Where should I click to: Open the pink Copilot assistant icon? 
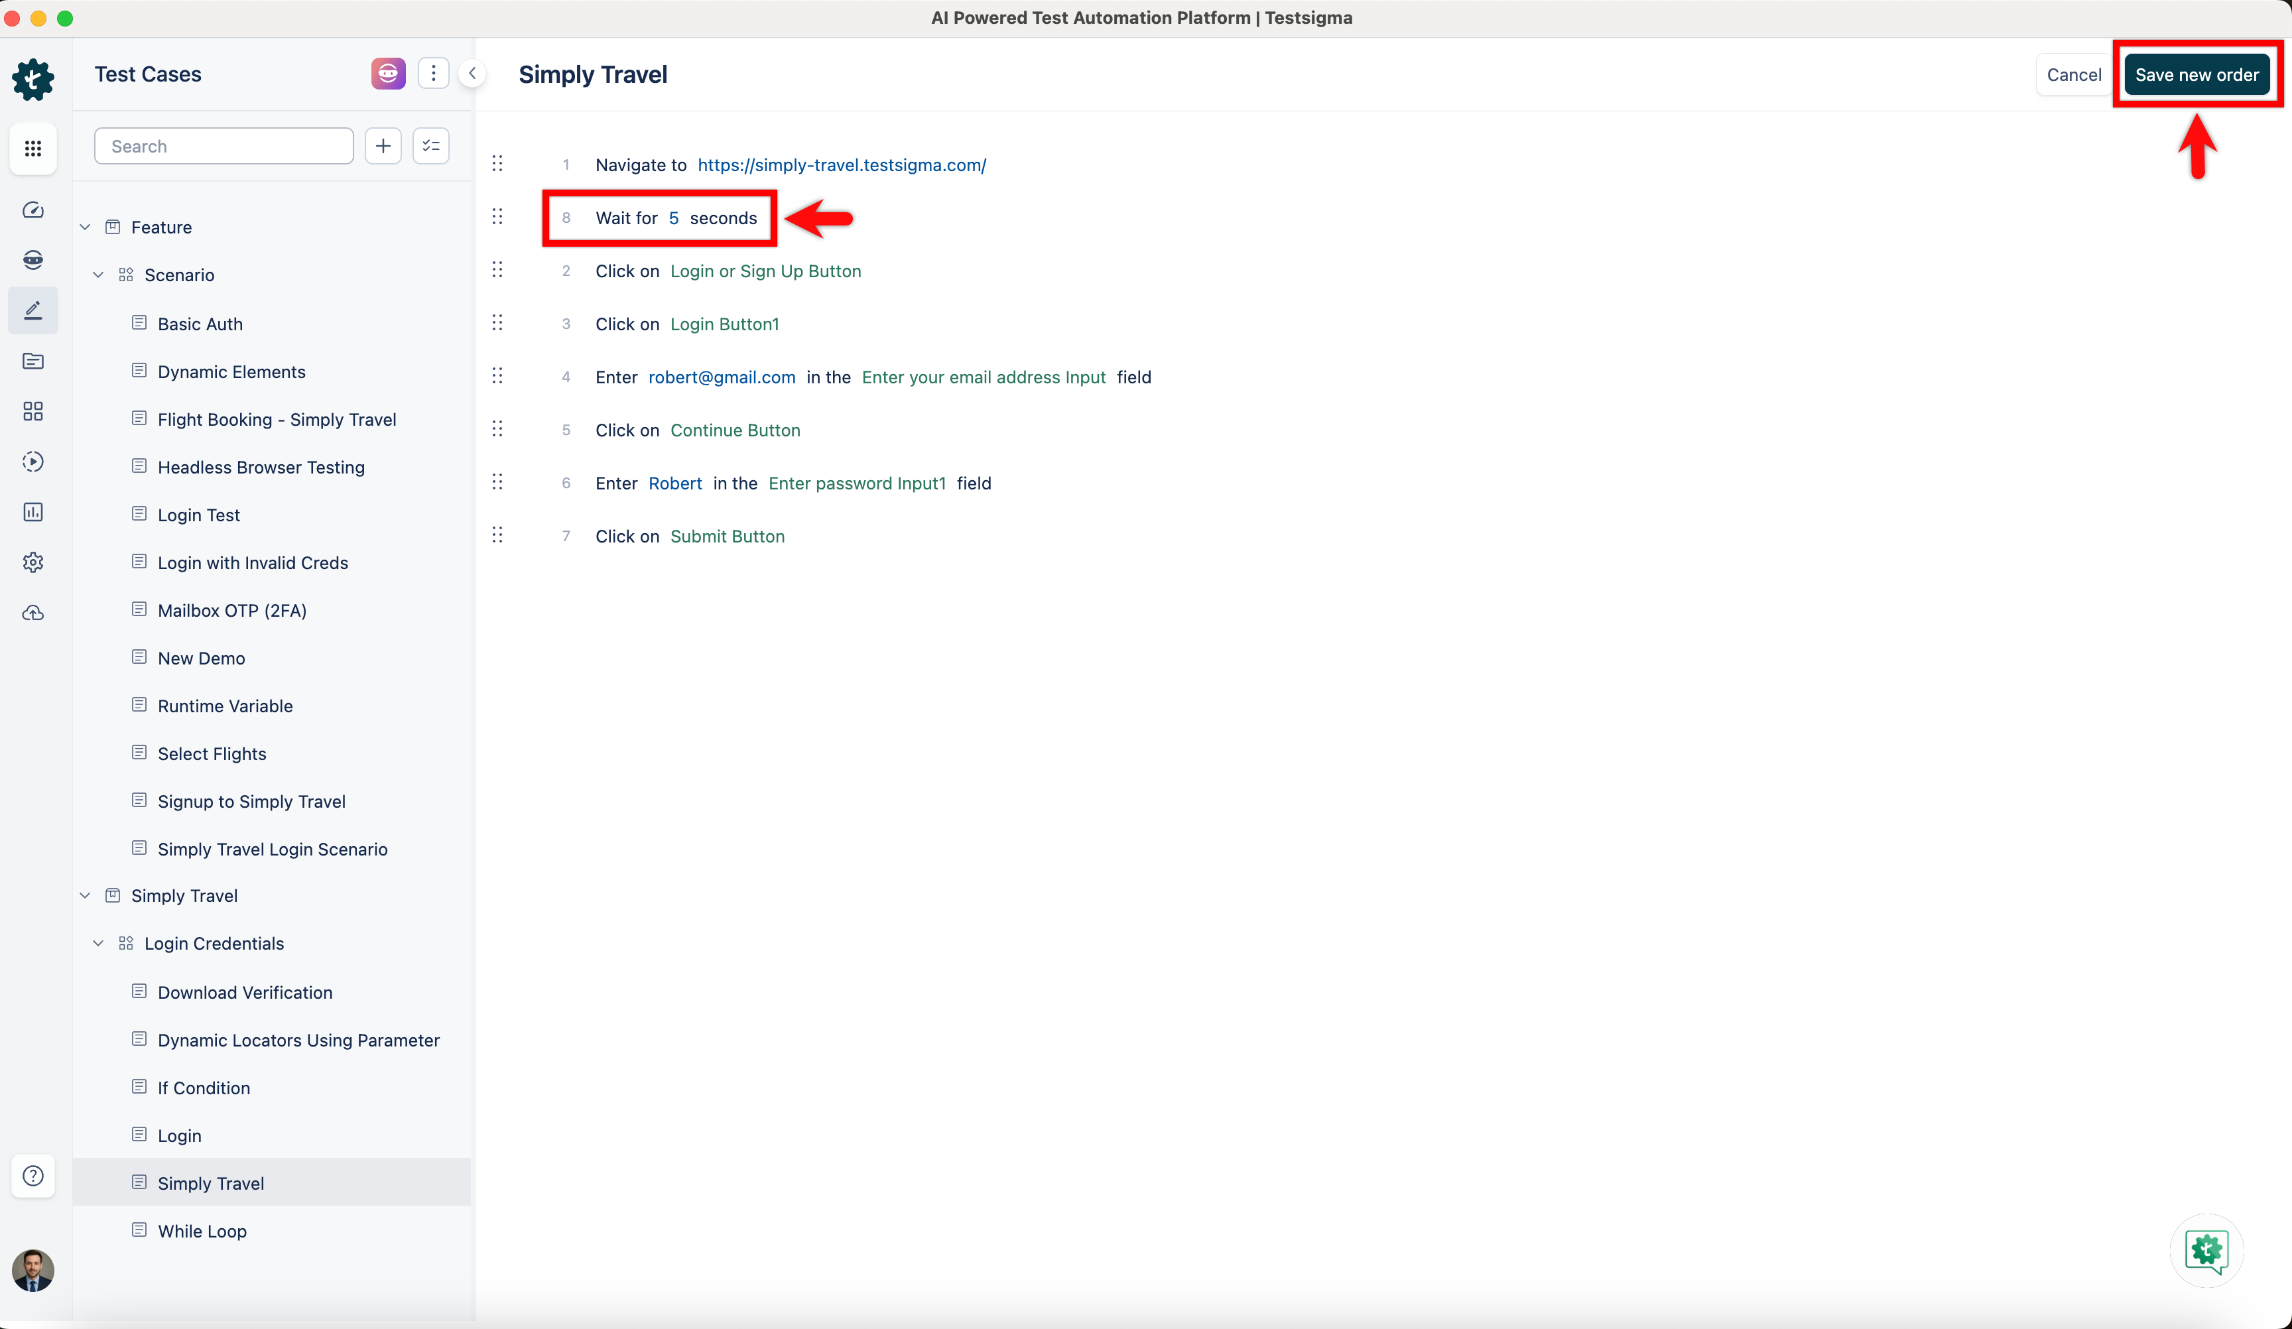coord(389,74)
